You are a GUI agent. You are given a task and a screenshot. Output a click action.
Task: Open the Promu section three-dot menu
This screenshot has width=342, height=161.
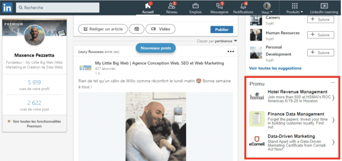[x=333, y=83]
